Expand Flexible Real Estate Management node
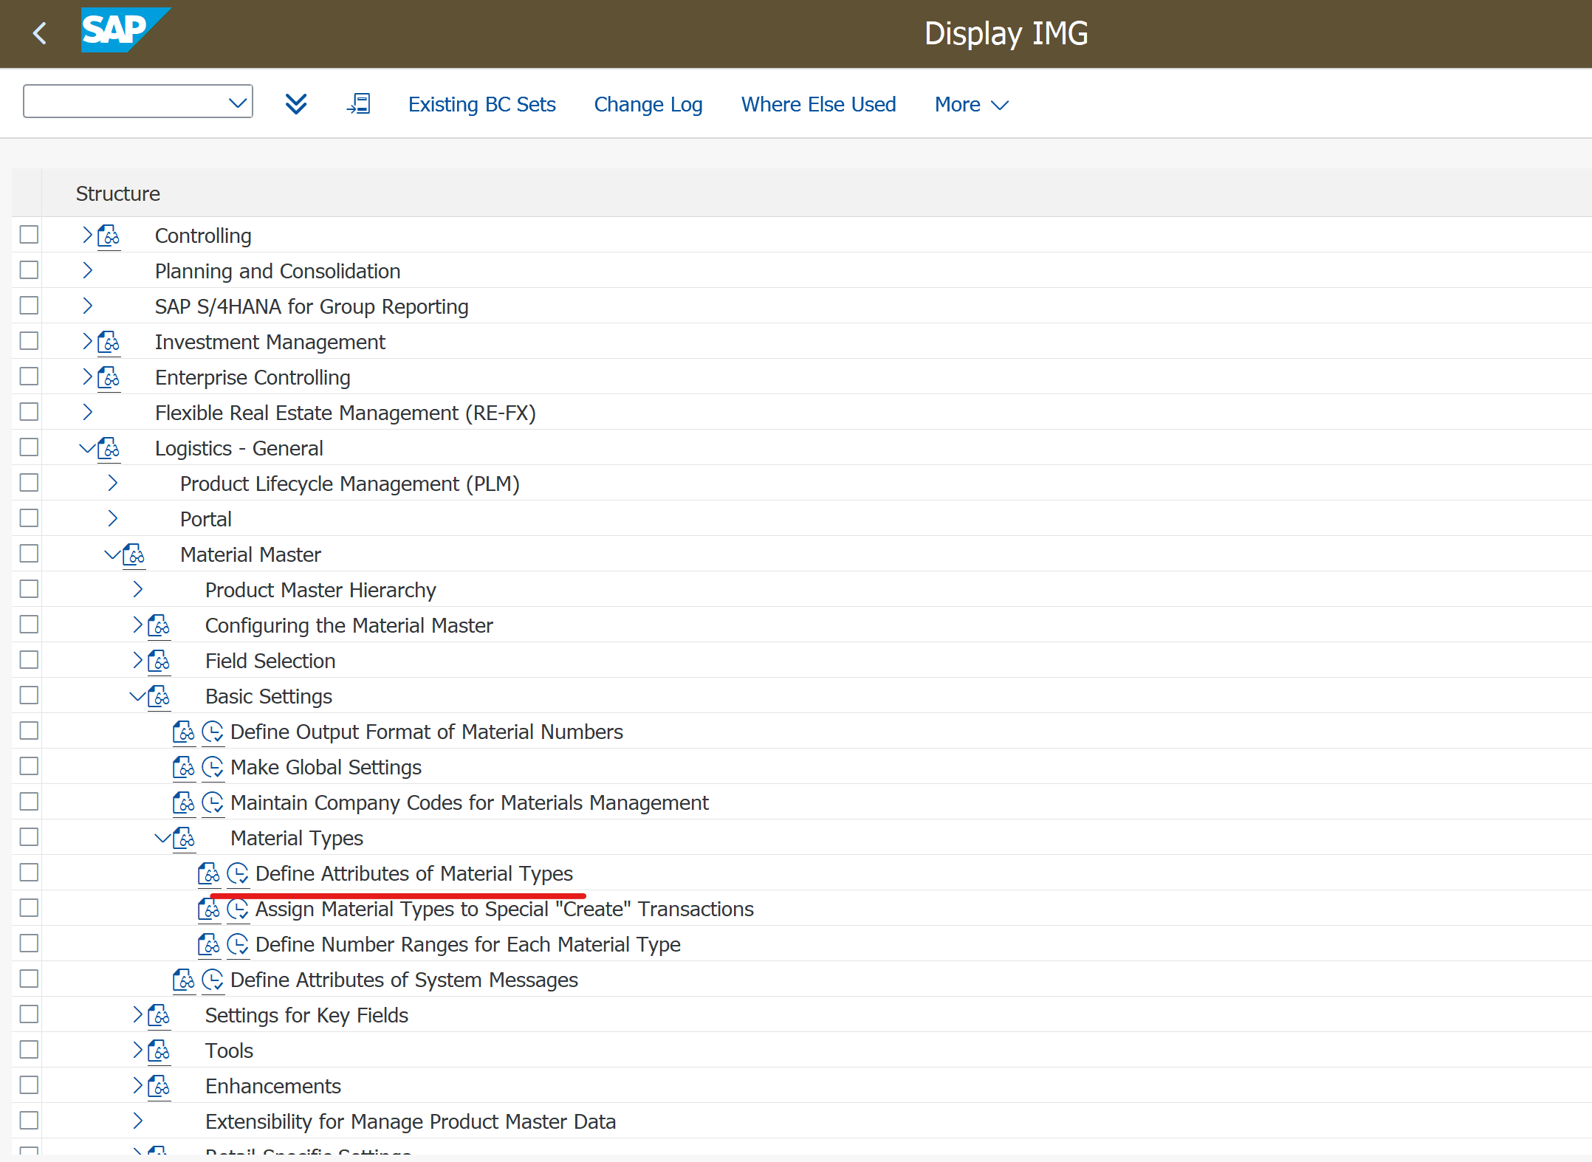This screenshot has width=1592, height=1162. 87,412
